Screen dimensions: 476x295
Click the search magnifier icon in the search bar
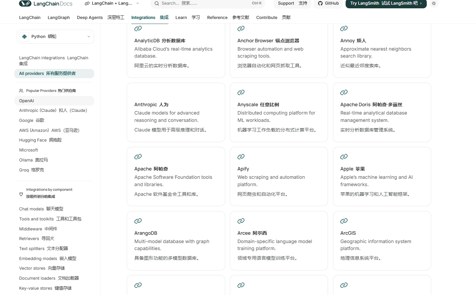pyautogui.click(x=156, y=3)
